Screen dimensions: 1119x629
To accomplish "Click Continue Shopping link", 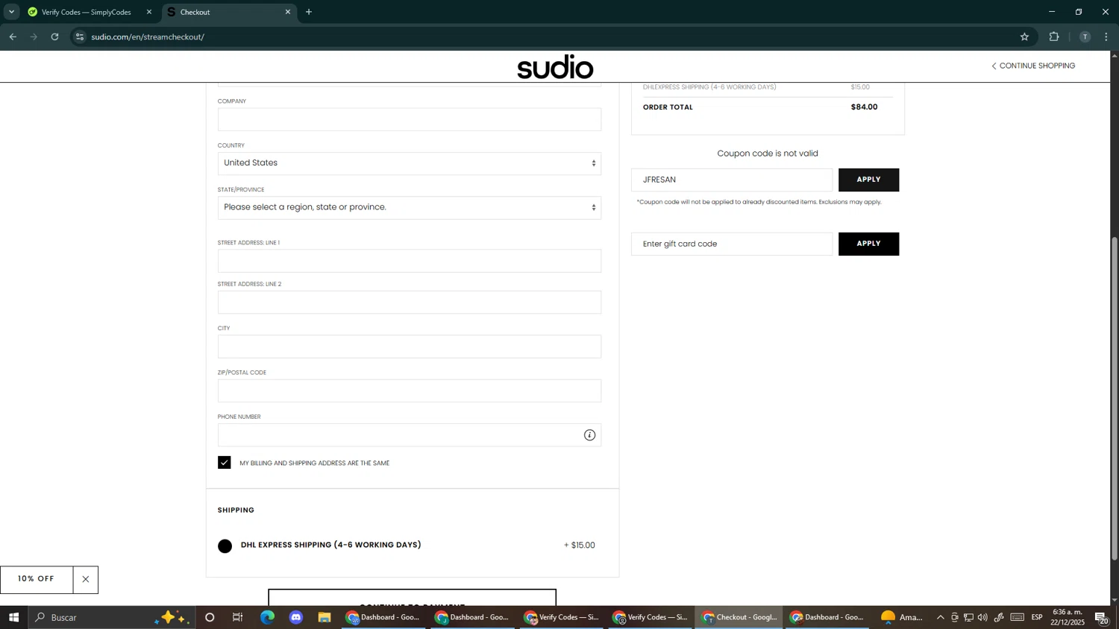I will point(1033,66).
